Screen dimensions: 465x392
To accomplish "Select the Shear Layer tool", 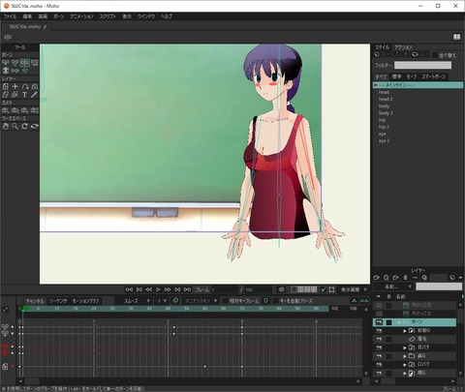I will pos(6,95).
